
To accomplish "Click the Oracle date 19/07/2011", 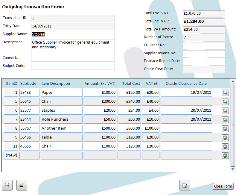I will (186, 93).
